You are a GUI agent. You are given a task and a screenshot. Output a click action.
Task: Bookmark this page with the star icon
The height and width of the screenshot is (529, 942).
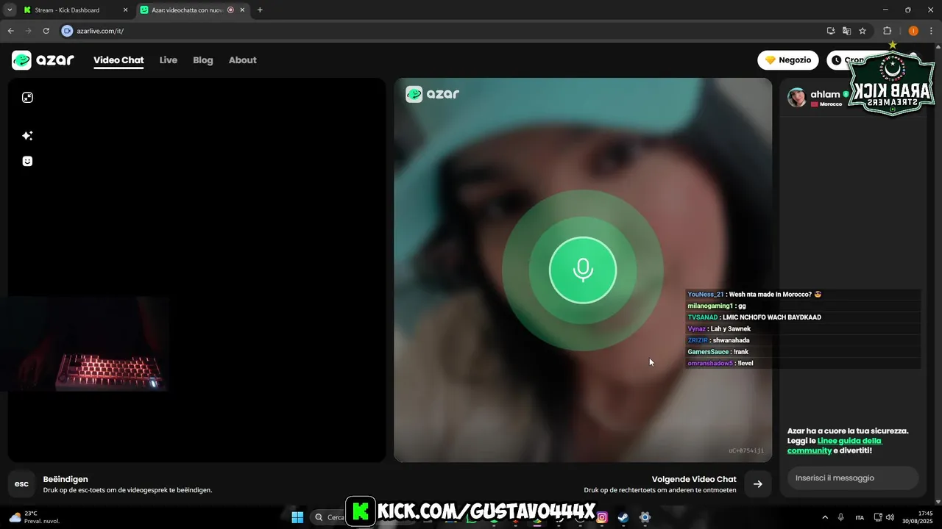tap(863, 31)
